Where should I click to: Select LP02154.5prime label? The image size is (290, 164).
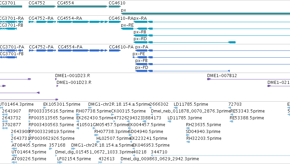[x=74, y=159]
